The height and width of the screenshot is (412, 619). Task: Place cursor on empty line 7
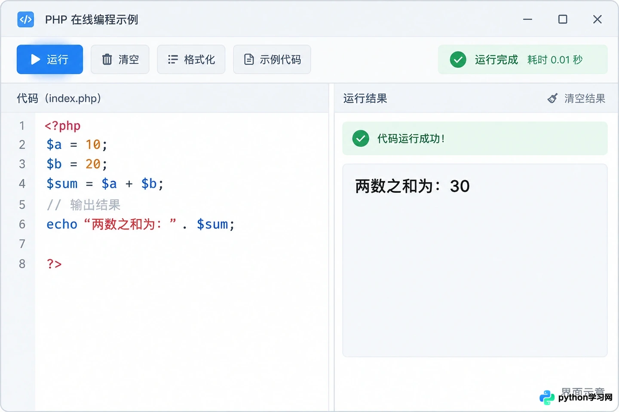tap(181, 244)
